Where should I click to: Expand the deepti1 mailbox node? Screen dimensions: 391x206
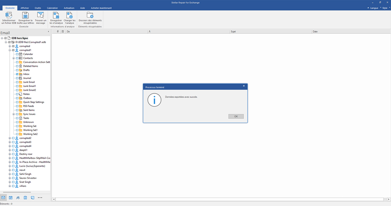point(10,150)
